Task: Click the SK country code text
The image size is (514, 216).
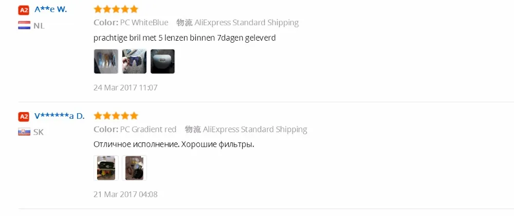Action: tap(39, 132)
